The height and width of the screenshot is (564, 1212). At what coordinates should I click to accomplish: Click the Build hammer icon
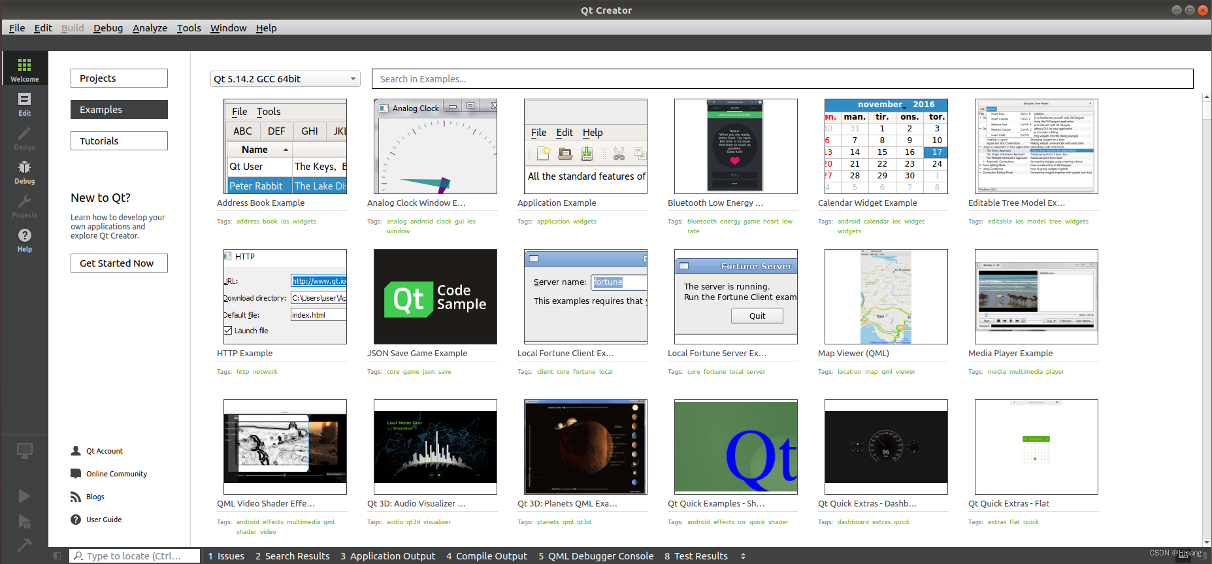click(x=24, y=544)
